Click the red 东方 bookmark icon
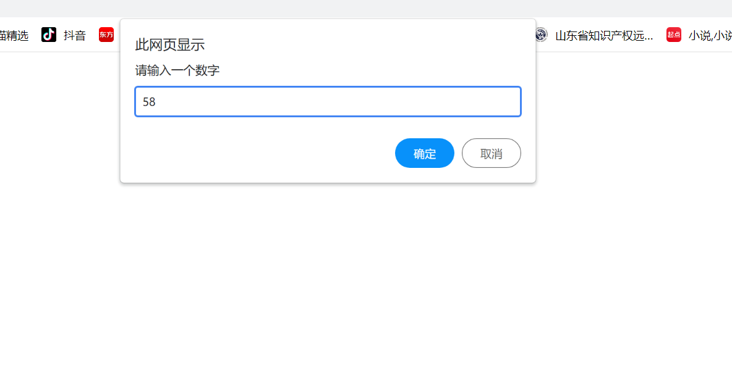 pos(106,35)
